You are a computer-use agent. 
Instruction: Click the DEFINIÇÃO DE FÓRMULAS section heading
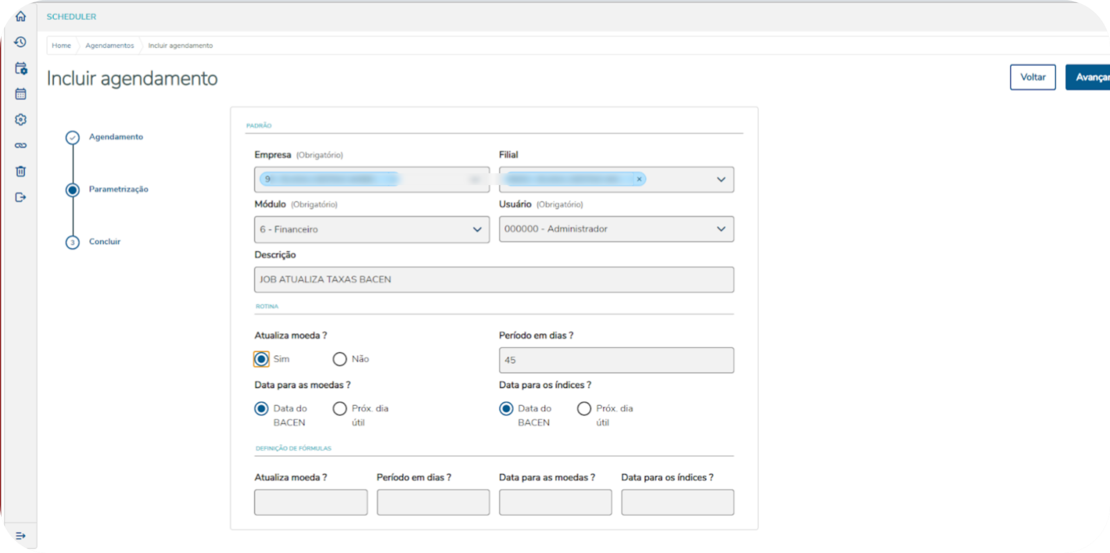coord(293,448)
